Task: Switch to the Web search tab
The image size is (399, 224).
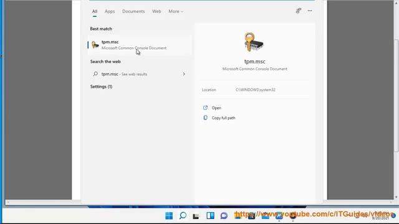Action: (x=156, y=11)
